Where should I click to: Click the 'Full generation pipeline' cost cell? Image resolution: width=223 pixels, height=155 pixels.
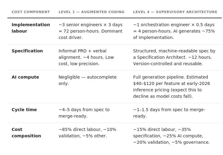tap(172, 87)
